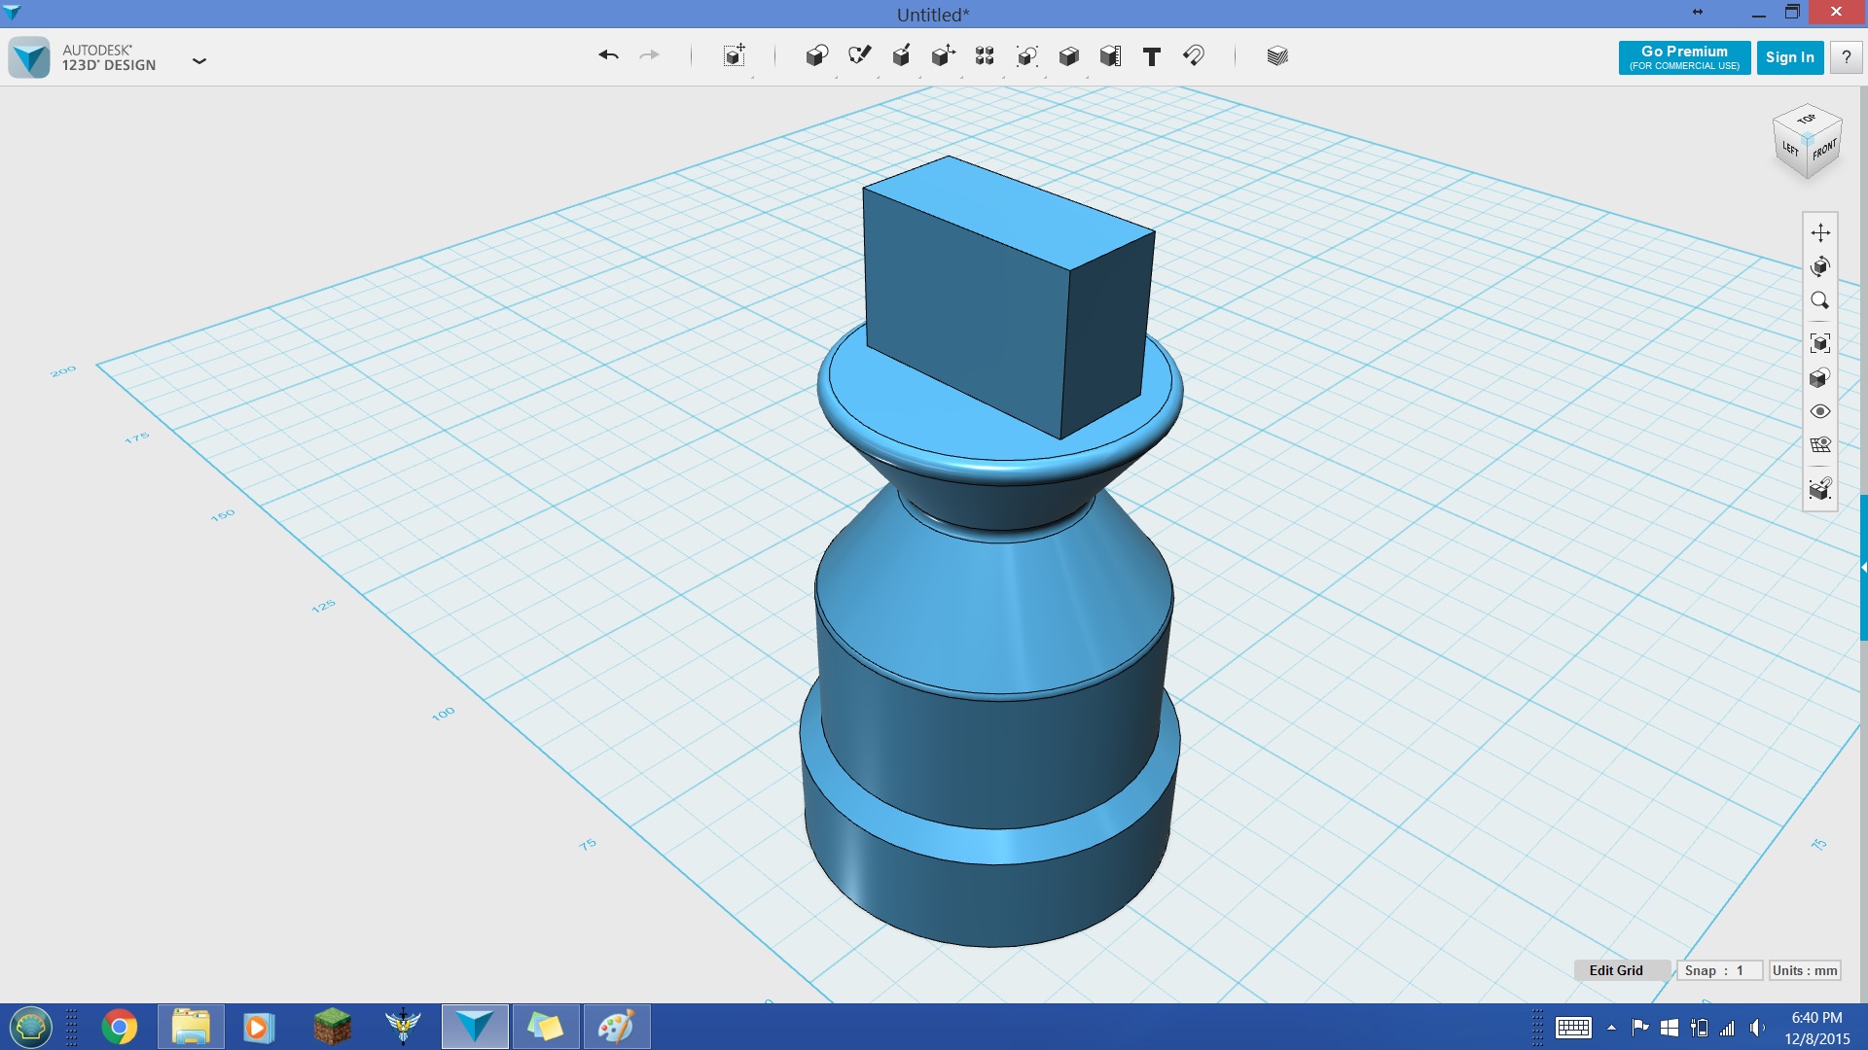The width and height of the screenshot is (1868, 1050).
Task: Click the Go Premium button
Action: tap(1683, 56)
